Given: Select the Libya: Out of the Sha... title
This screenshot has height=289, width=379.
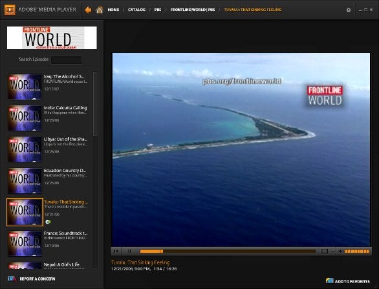Looking at the screenshot, I should click(x=65, y=139).
